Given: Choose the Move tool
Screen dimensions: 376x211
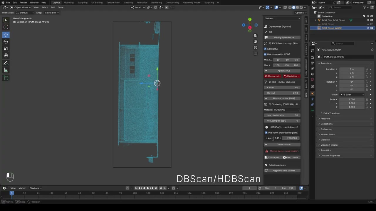Looking at the screenshot, I should pos(6,35).
